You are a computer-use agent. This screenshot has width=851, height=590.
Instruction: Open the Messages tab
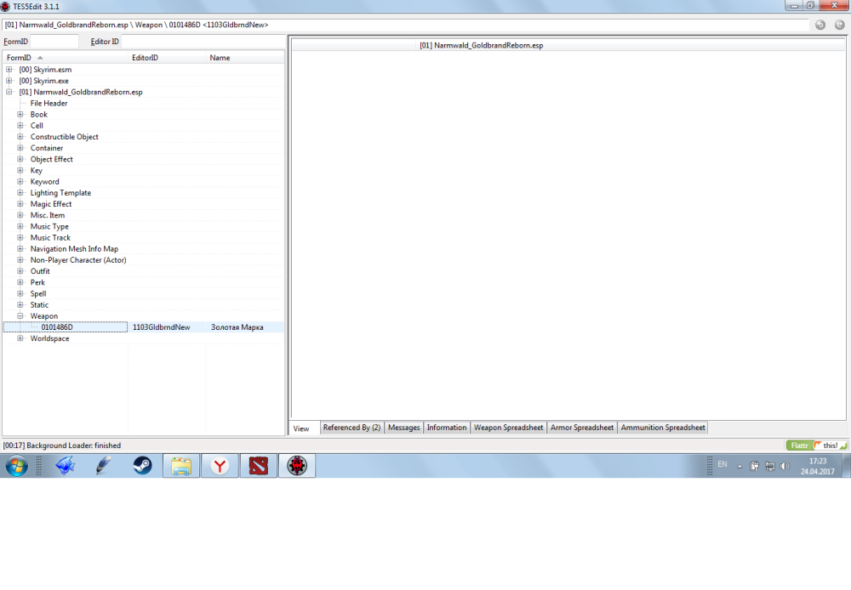tap(403, 428)
